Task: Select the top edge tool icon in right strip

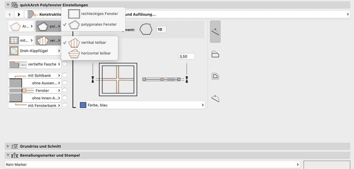Action: click(x=215, y=32)
